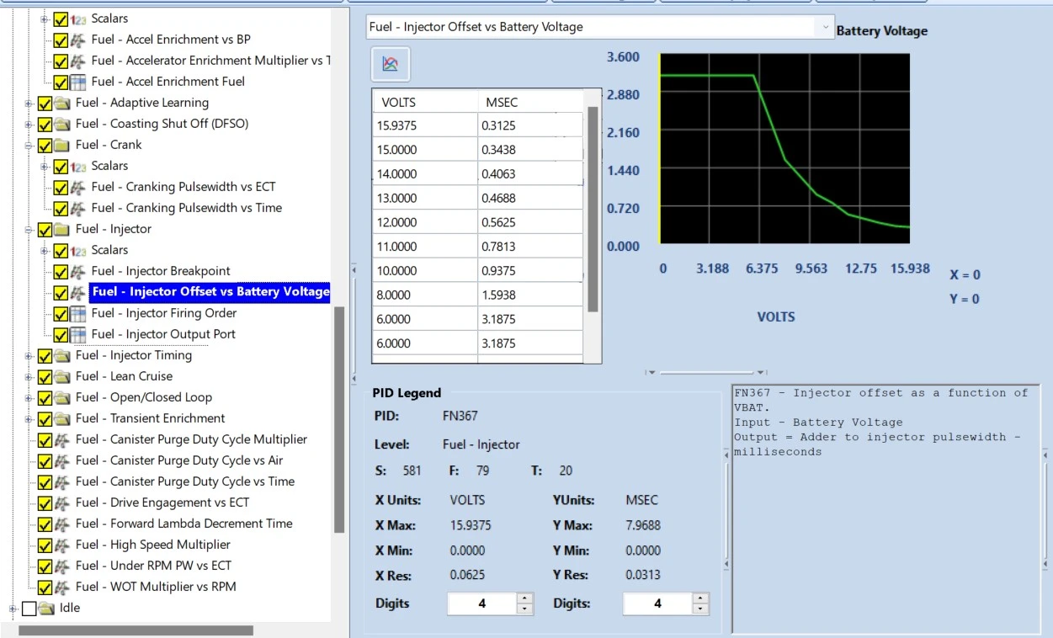Screen dimensions: 1053x638
Task: Increase Y Digits value with up arrow
Action: coord(700,598)
